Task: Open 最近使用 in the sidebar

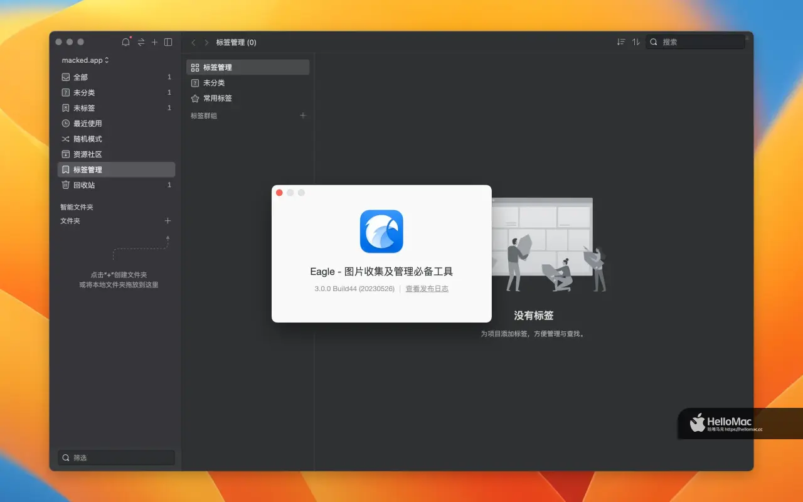Action: pyautogui.click(x=116, y=124)
